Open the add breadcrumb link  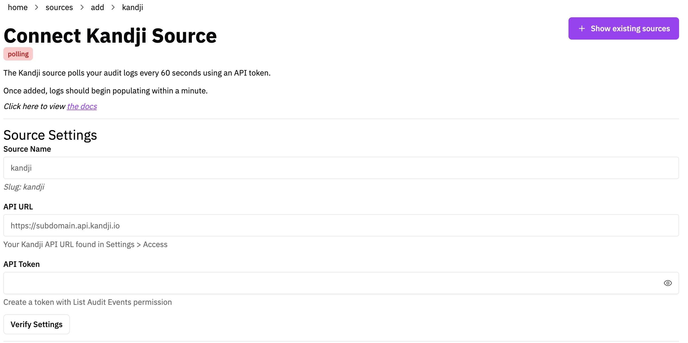(x=97, y=8)
